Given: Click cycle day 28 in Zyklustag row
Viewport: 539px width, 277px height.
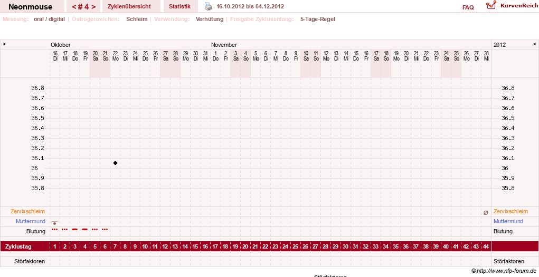Looking at the screenshot, I should tap(326, 246).
